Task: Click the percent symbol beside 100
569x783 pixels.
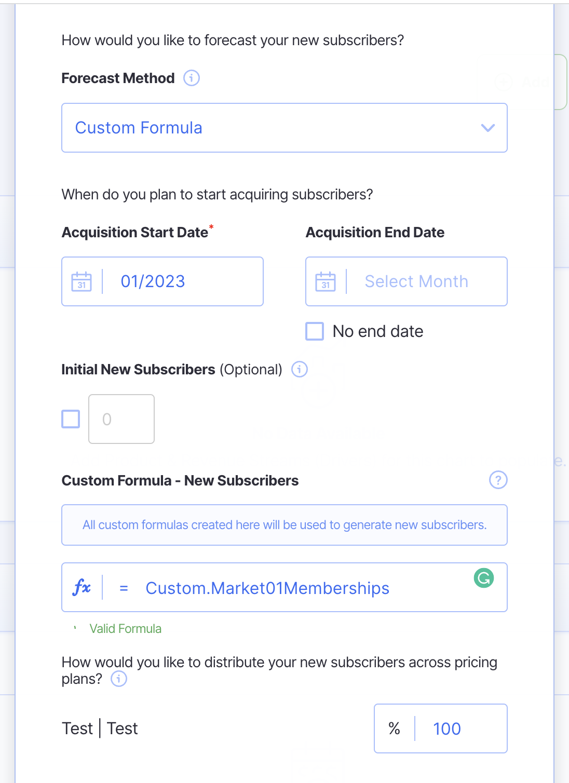Action: tap(395, 728)
